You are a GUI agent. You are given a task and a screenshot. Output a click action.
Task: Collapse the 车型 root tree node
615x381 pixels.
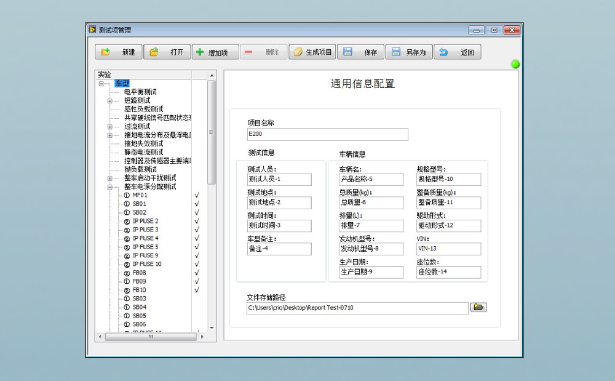click(101, 84)
